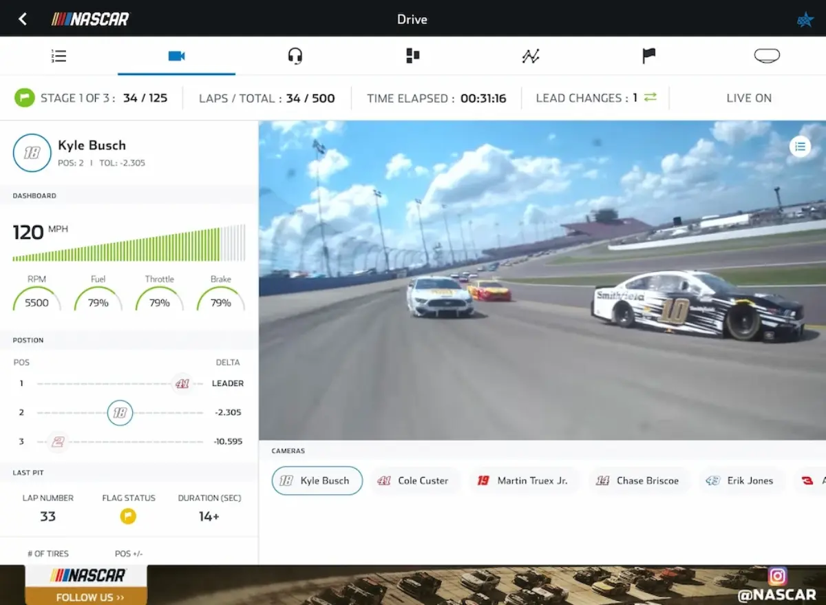The width and height of the screenshot is (826, 605).
Task: Click the favorites star in the header
Action: 805,19
